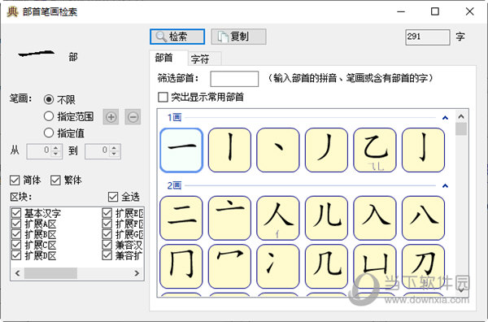Select the 冂 radical tile
Viewport: 488px width, 322px height.
pos(181,267)
